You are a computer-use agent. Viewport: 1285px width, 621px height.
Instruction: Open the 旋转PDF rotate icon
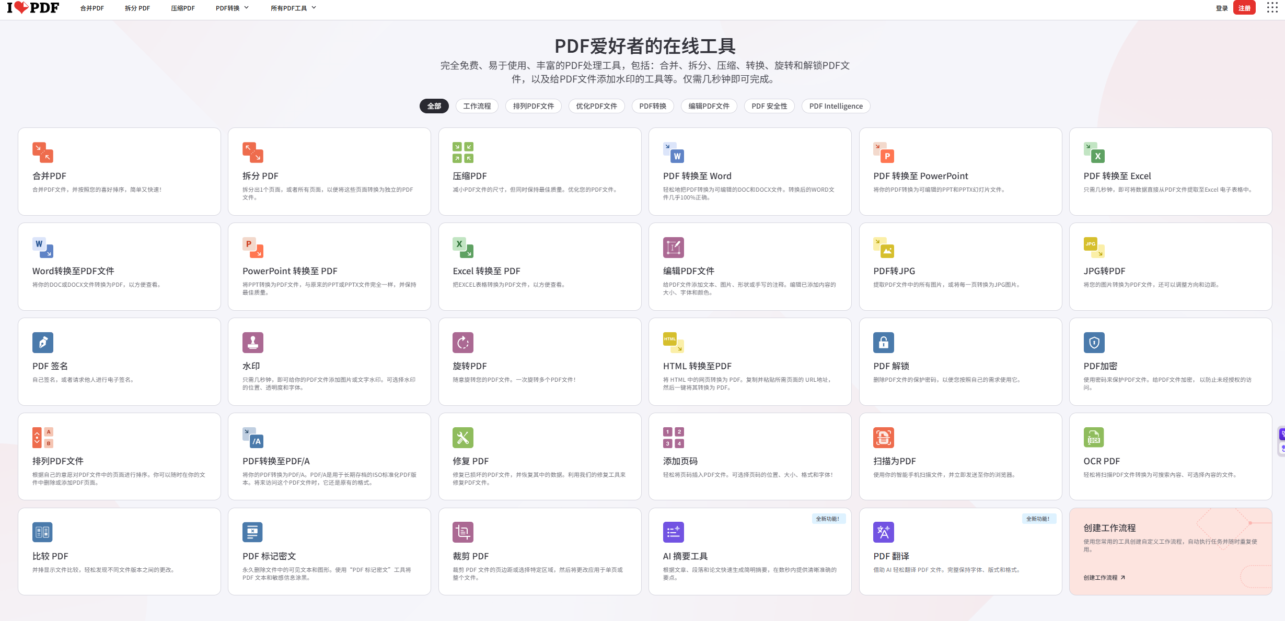[x=463, y=342]
